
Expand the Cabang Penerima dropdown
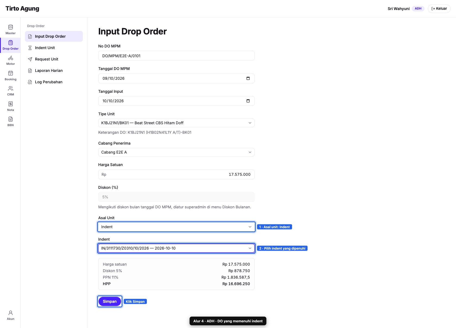[176, 152]
